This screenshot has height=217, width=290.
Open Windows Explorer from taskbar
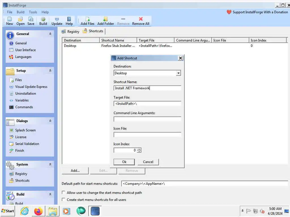[52, 211]
